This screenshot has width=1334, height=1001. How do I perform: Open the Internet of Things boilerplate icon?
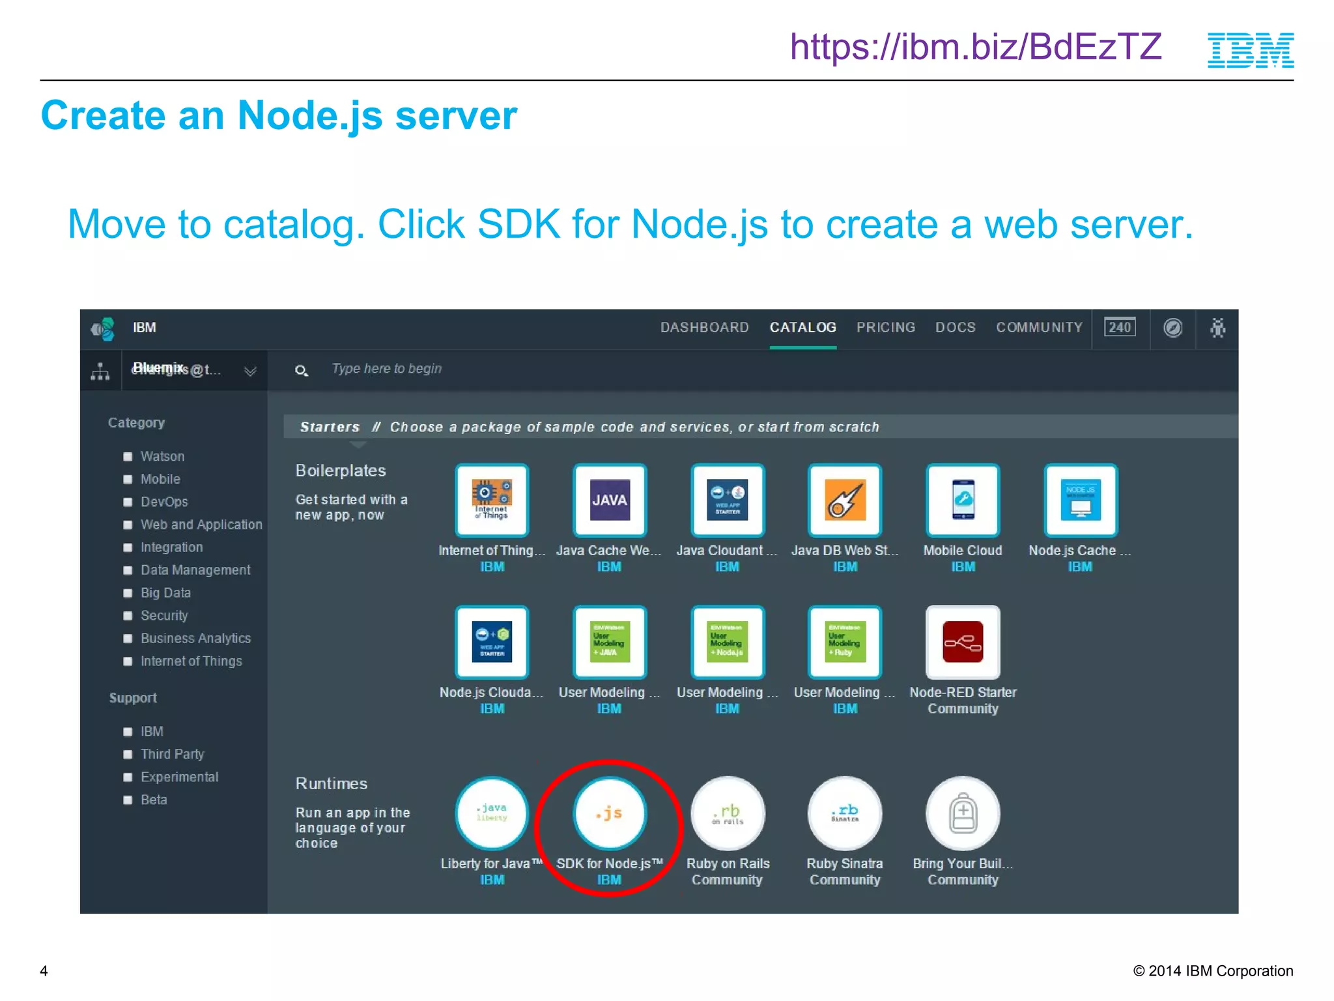coord(492,500)
